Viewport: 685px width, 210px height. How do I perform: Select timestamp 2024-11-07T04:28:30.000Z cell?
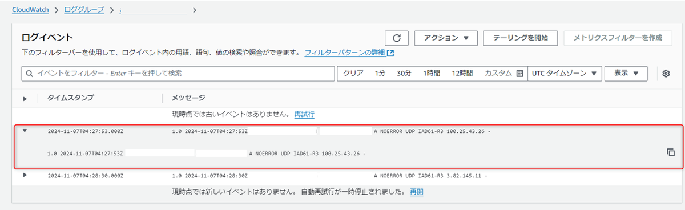(x=86, y=175)
